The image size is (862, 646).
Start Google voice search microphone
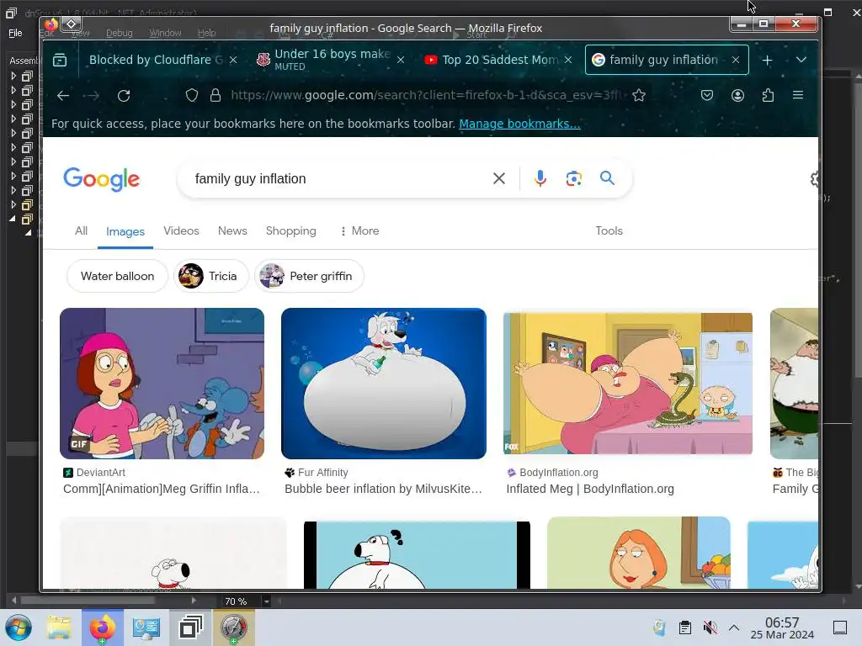pyautogui.click(x=540, y=178)
